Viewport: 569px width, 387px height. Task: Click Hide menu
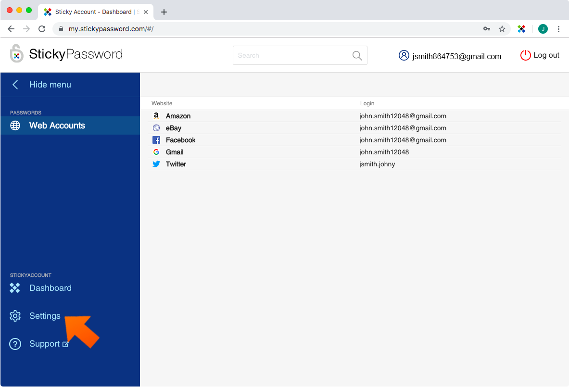[x=50, y=85]
